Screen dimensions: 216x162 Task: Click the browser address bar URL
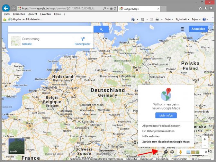pyautogui.click(x=58, y=9)
